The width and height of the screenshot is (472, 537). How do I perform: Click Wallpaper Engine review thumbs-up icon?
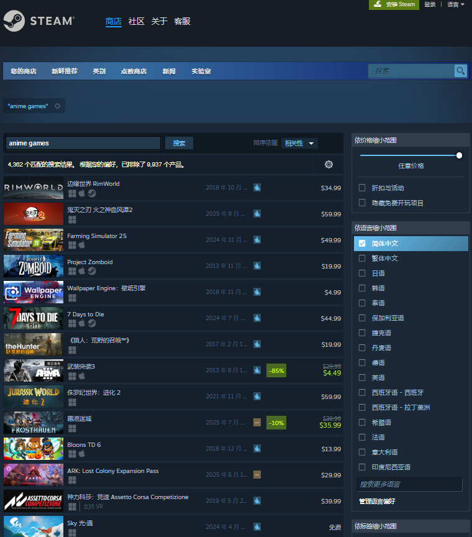coord(257,291)
